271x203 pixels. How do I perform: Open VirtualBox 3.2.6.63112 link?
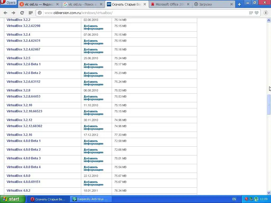tap(24, 82)
